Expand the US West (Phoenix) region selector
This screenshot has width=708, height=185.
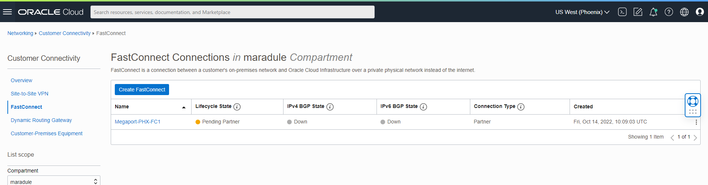(582, 12)
